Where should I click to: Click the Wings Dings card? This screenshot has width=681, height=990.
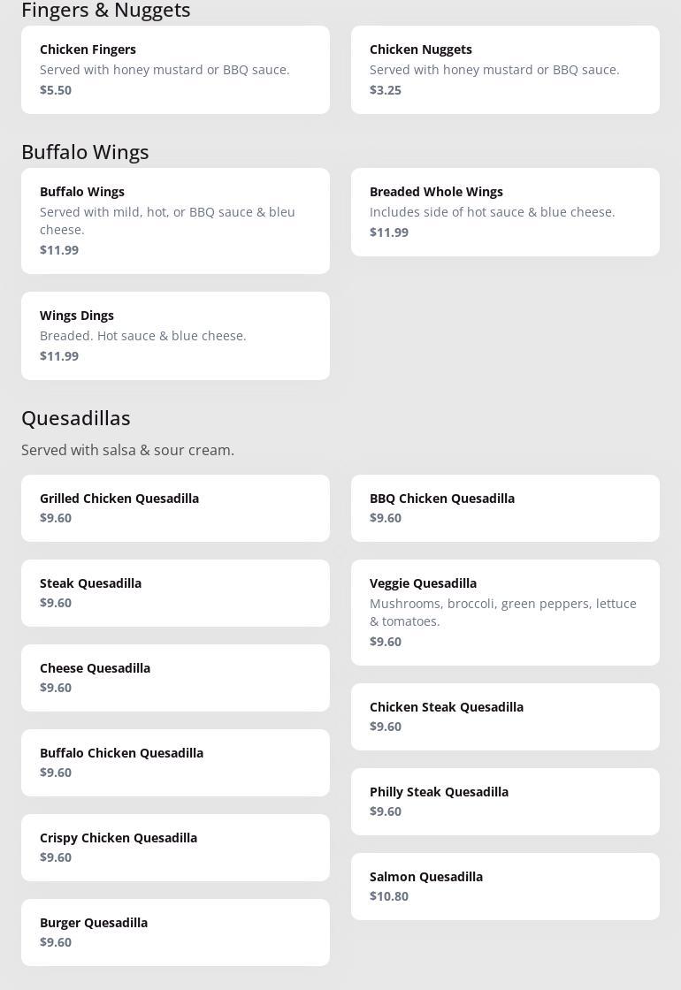click(x=175, y=336)
